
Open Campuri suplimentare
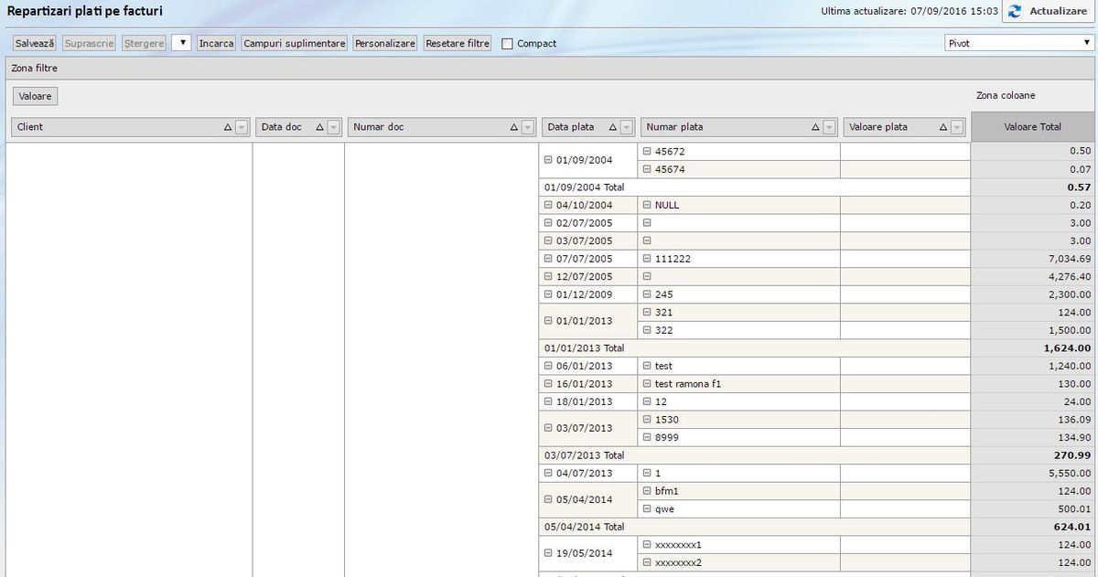point(294,43)
